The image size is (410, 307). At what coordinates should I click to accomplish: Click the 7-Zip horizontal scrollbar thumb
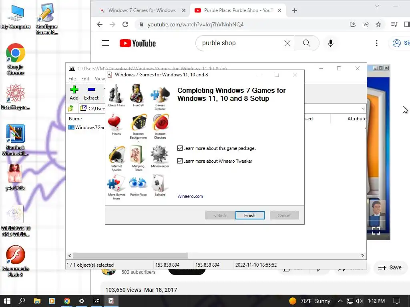pos(131,255)
